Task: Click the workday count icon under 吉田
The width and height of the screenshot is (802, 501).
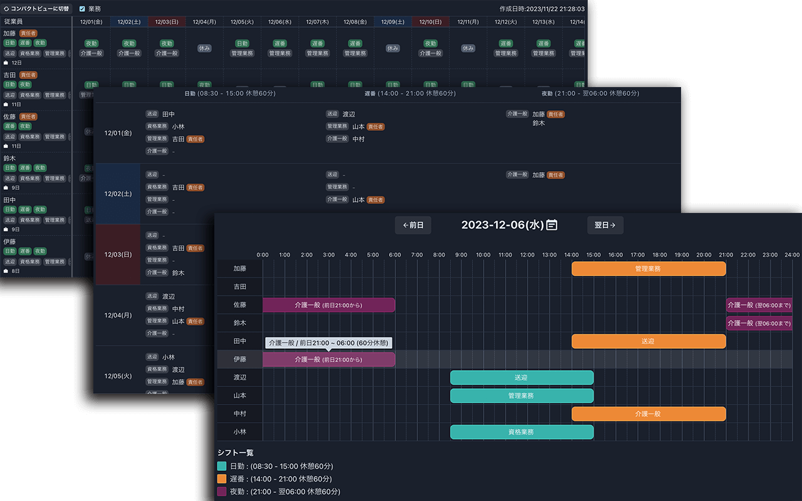Action: click(6, 105)
